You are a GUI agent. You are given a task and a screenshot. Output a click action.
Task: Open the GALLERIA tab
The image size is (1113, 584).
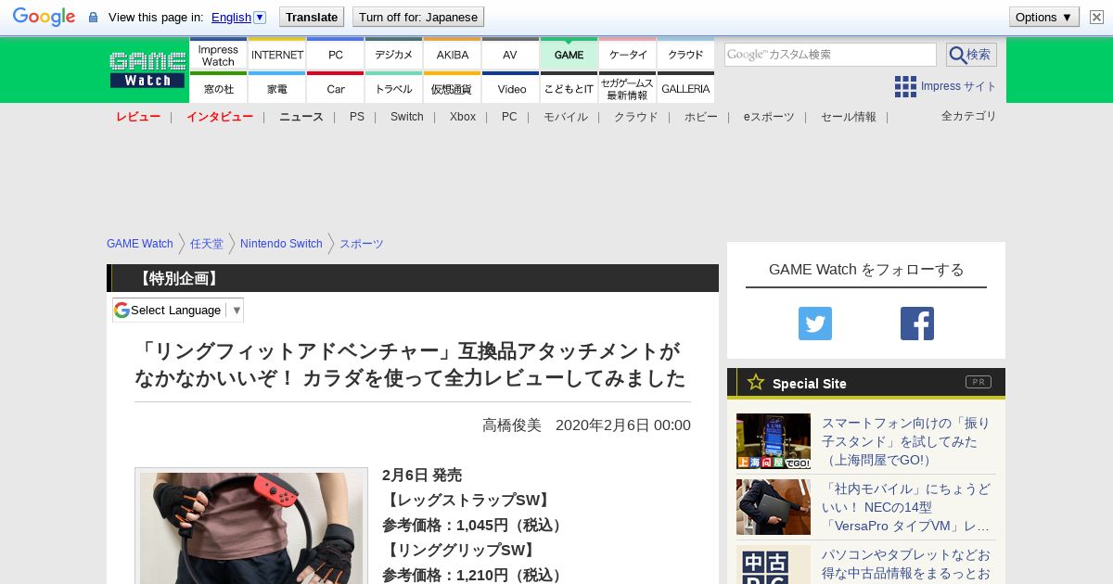coord(685,87)
